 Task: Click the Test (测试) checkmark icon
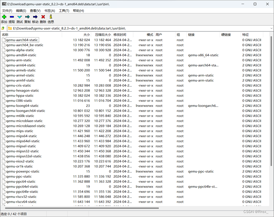point(20,17)
